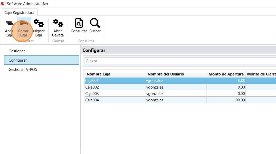Click the Abrir Caja ribbon icon
Viewport: 276px width, 154px height.
[x=9, y=23]
